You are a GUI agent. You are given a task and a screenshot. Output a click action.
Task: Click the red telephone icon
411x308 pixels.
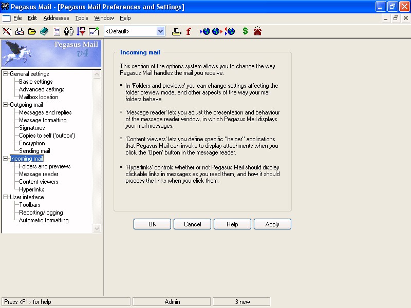click(x=257, y=31)
